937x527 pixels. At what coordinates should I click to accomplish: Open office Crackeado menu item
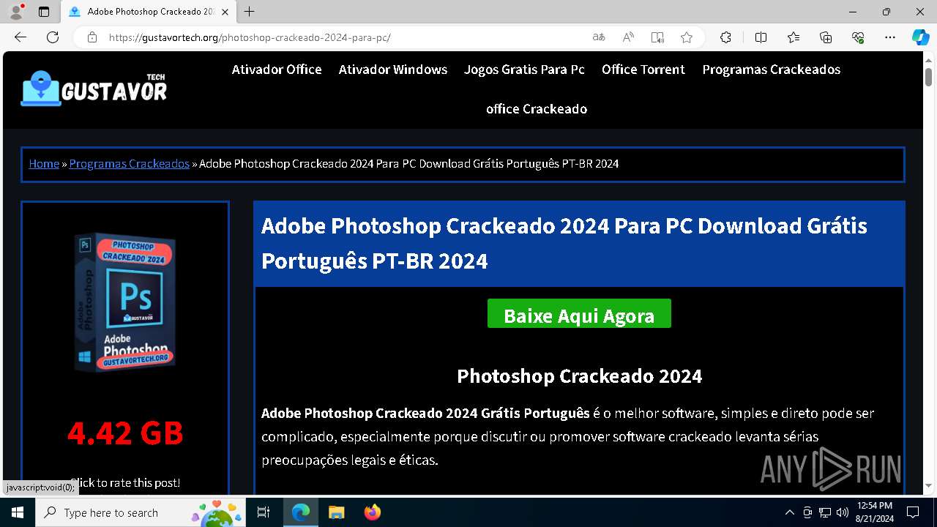pos(537,109)
